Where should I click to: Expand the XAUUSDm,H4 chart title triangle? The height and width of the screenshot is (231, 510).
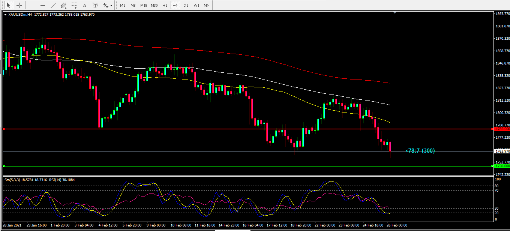pos(5,15)
